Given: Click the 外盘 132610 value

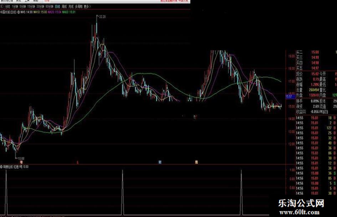Looking at the screenshot, I should pyautogui.click(x=314, y=95).
